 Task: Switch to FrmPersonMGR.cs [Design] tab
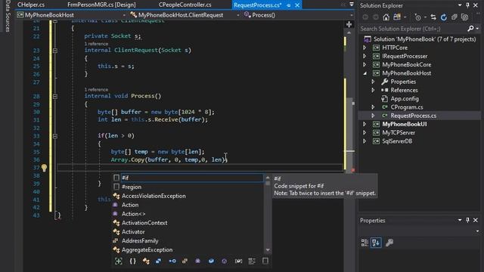[x=101, y=5]
